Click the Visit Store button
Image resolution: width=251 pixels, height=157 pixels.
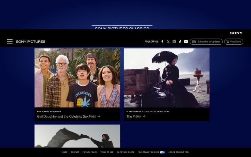pos(234,42)
